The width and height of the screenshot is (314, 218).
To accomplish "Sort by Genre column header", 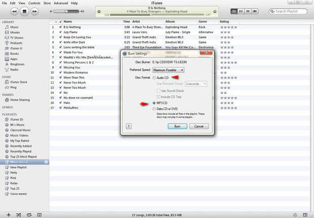I will point(203,21).
